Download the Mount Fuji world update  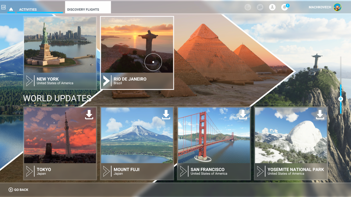tap(166, 115)
